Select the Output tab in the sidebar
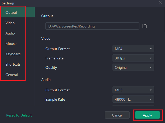The image size is (165, 123). (x=11, y=12)
